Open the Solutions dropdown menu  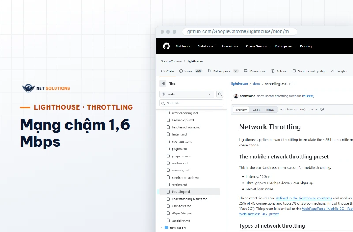point(207,46)
